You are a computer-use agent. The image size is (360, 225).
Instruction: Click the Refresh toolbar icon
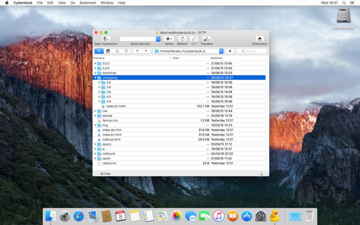point(182,39)
